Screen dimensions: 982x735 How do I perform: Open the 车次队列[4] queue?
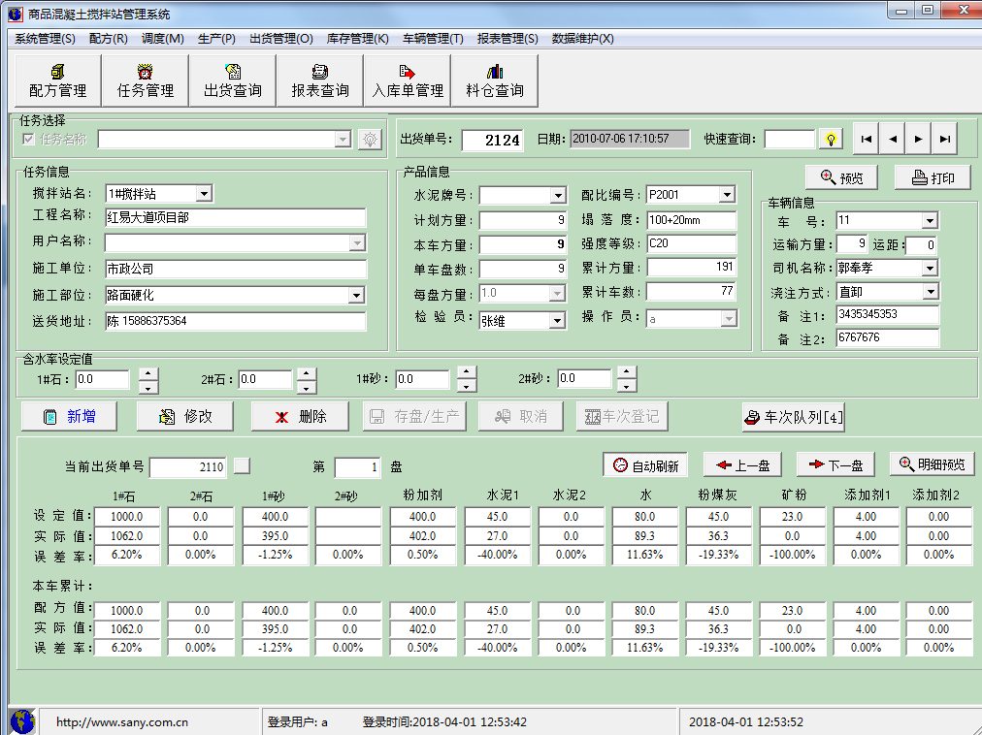click(x=794, y=417)
